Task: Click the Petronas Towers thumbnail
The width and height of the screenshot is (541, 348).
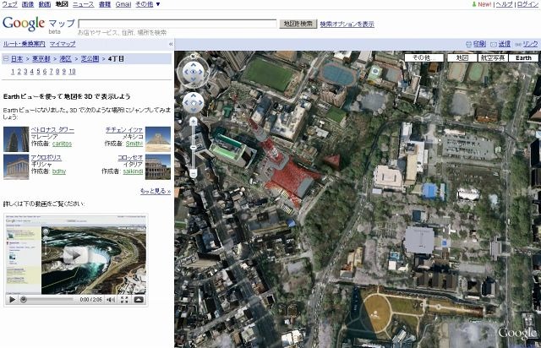Action: [x=16, y=139]
